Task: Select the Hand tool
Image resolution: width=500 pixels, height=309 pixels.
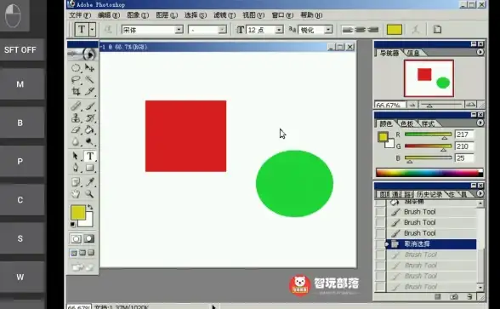Action: 76,194
